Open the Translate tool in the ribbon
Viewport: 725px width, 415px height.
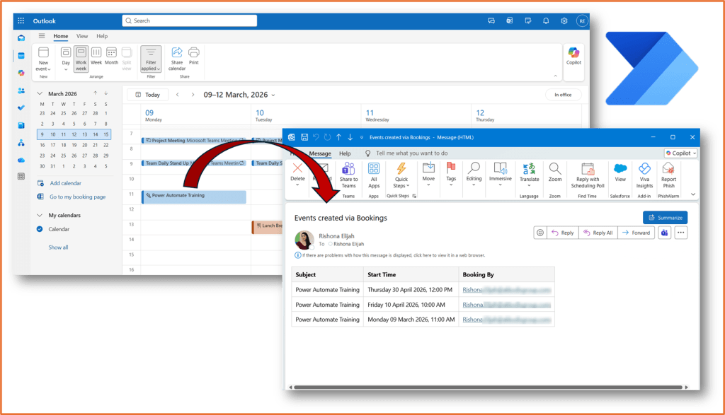point(529,173)
